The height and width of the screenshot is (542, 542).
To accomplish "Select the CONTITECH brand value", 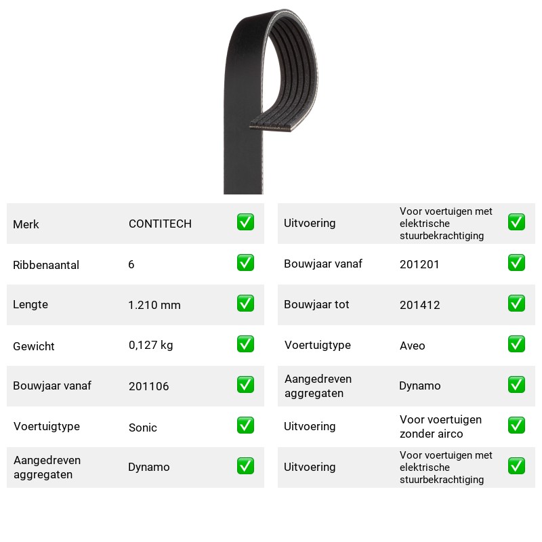I will point(160,224).
